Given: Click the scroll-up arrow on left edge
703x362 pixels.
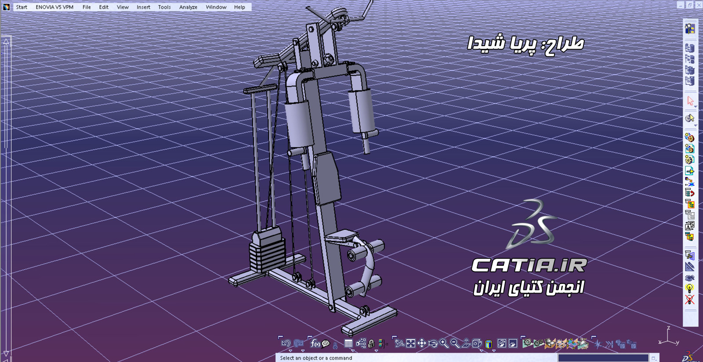Looking at the screenshot, I should 6,41.
